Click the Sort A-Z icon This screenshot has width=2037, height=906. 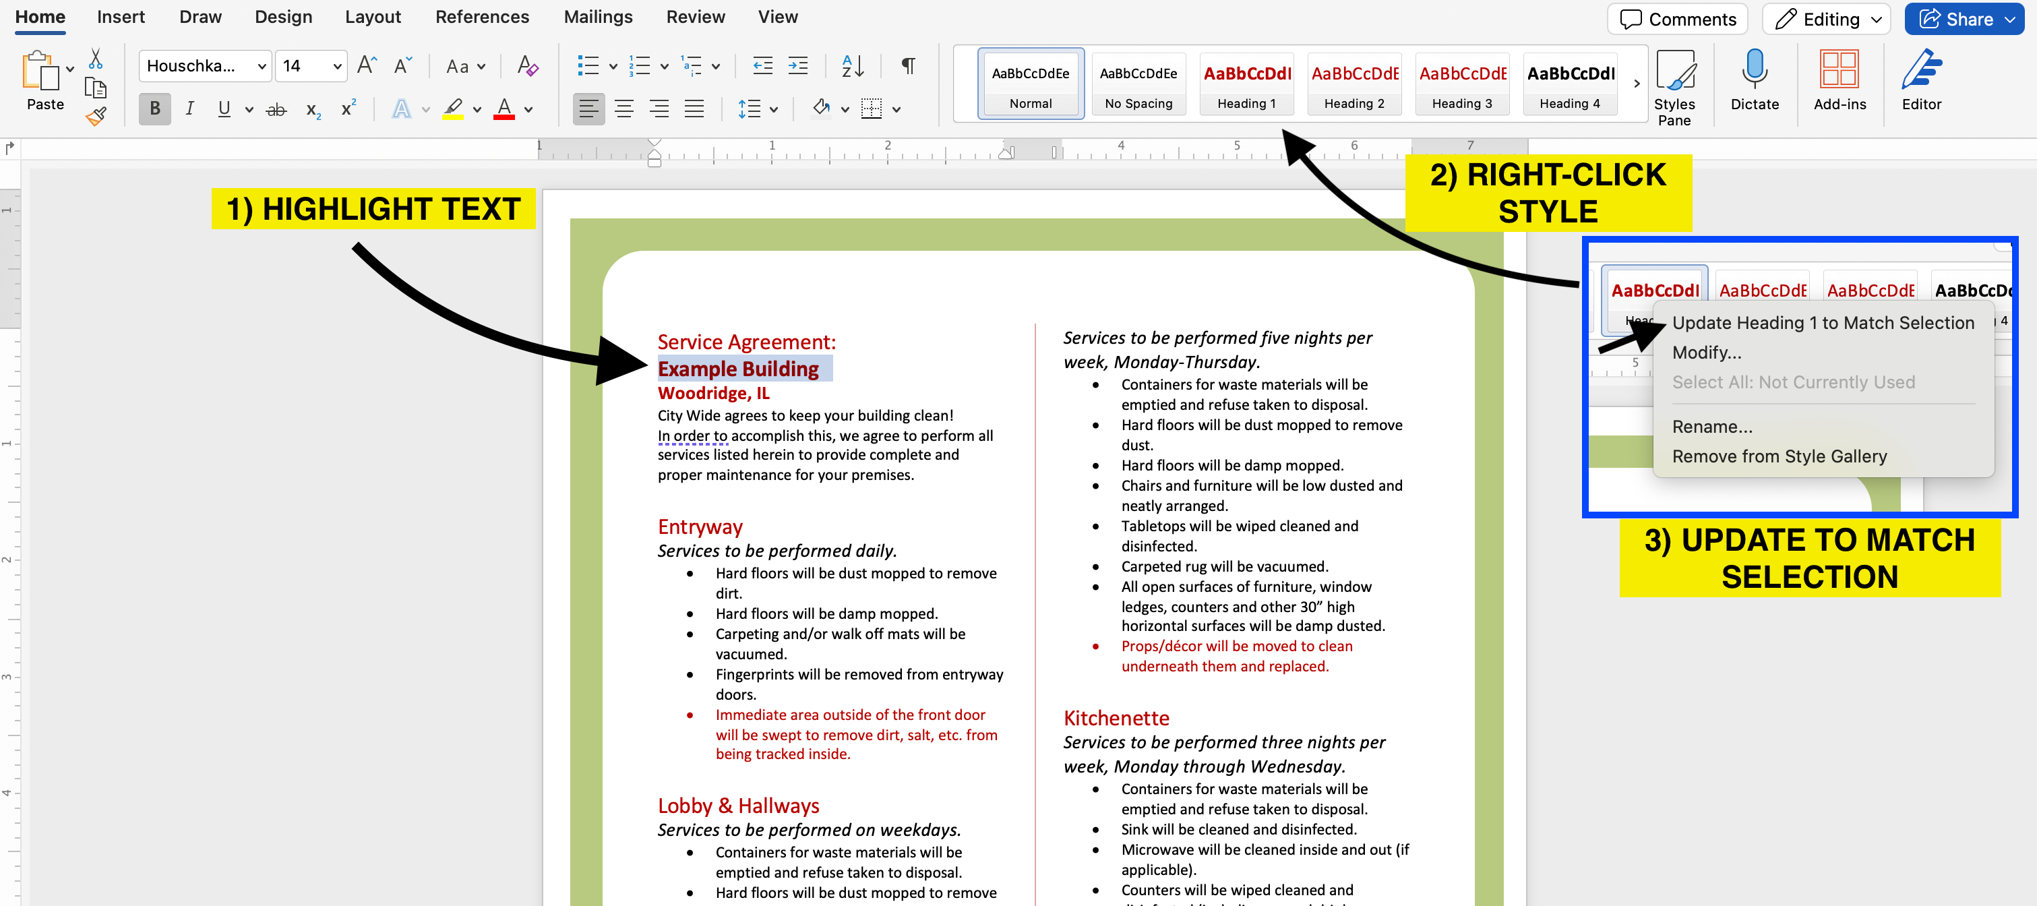click(x=853, y=65)
